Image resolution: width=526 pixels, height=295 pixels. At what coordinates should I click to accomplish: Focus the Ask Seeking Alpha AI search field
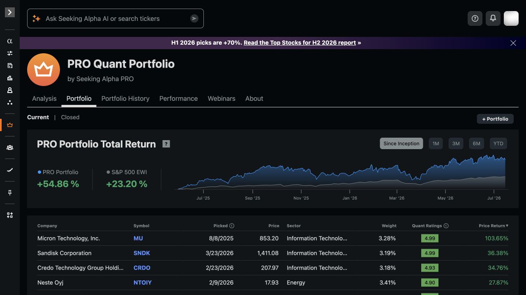pyautogui.click(x=115, y=18)
